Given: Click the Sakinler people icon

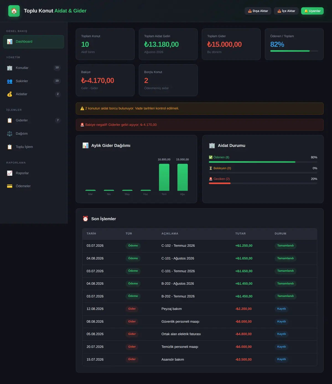Looking at the screenshot, I should (10, 81).
